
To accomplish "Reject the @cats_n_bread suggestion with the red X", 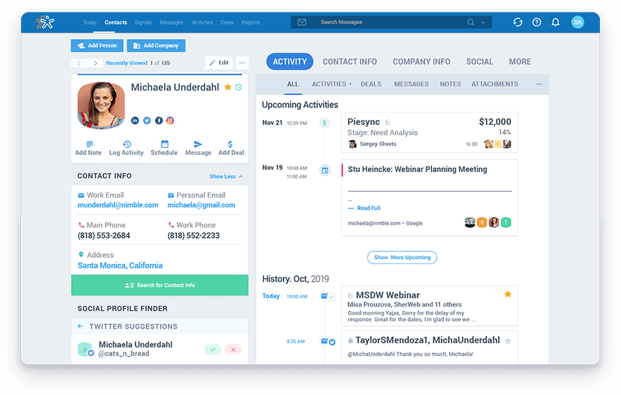I will pos(233,349).
